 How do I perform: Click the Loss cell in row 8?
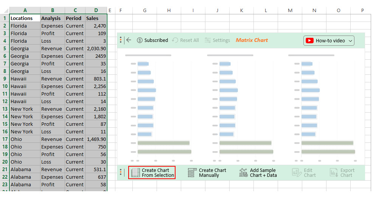click(53, 71)
